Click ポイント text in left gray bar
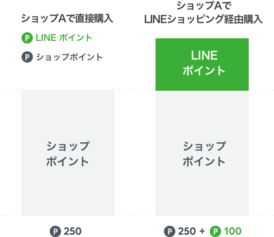 point(67,161)
